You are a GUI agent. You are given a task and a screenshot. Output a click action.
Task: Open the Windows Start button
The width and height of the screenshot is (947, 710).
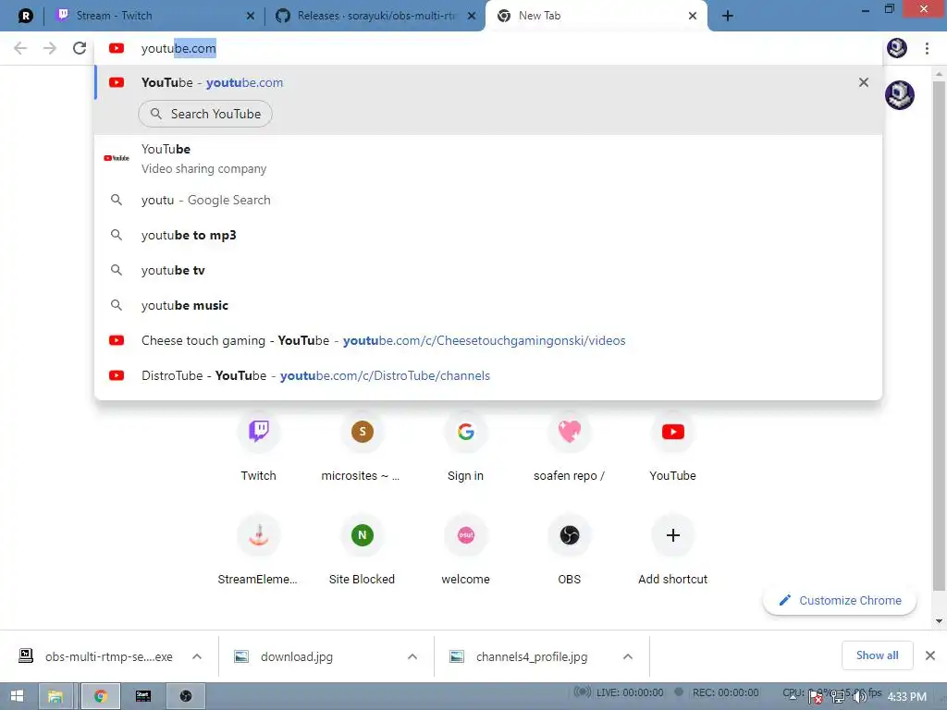click(17, 696)
